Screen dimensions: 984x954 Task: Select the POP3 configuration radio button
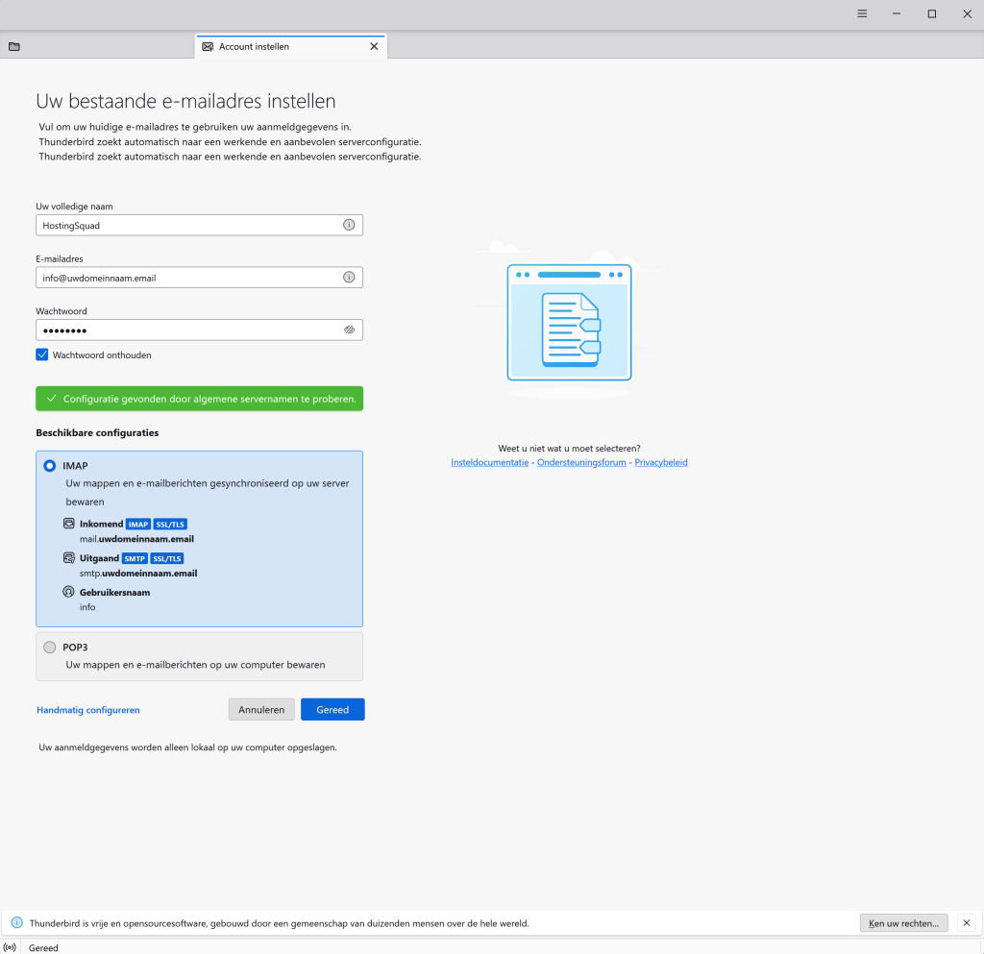(x=50, y=648)
